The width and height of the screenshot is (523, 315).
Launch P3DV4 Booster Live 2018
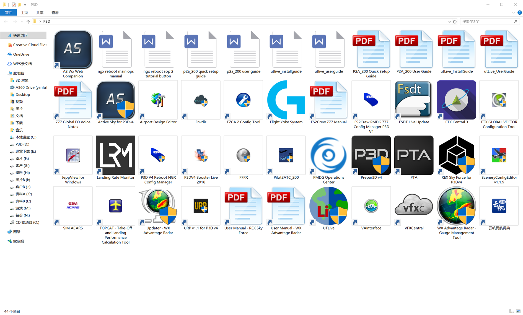pos(201,160)
